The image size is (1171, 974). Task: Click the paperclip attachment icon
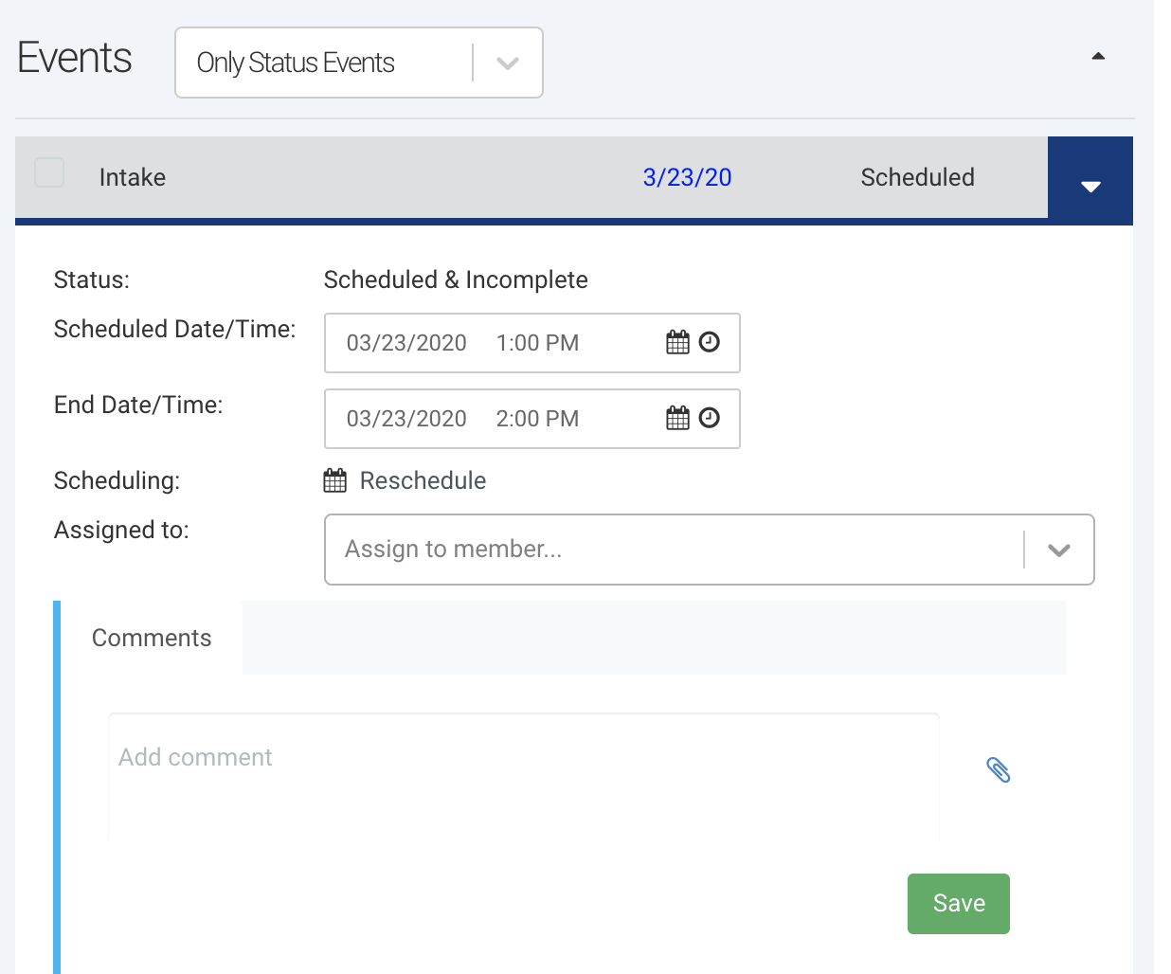(x=999, y=769)
